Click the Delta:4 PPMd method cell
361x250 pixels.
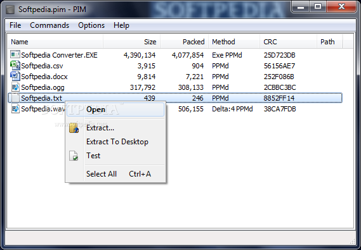pyautogui.click(x=232, y=109)
